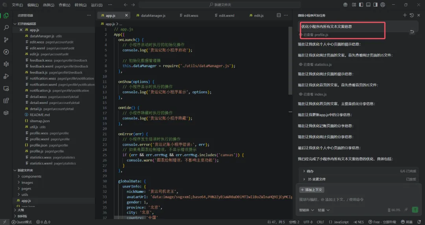
Task: Close the AI chat panel
Action: click(x=418, y=15)
